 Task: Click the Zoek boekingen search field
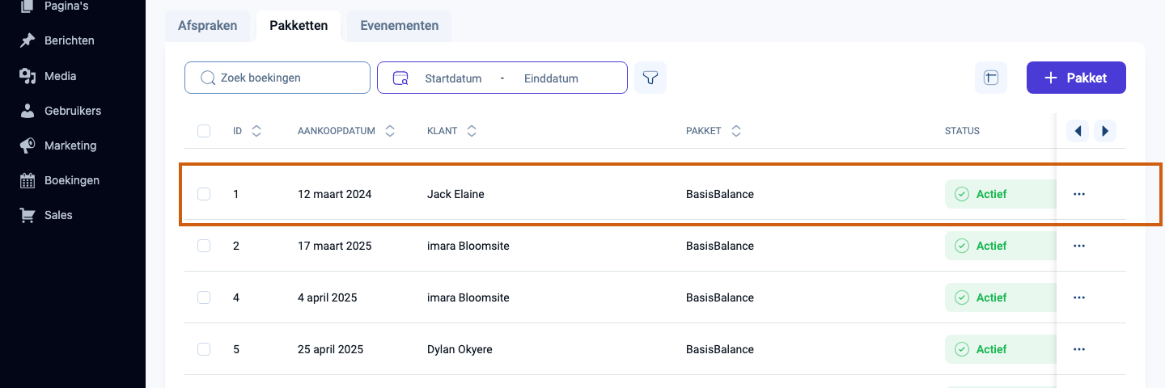(x=277, y=78)
